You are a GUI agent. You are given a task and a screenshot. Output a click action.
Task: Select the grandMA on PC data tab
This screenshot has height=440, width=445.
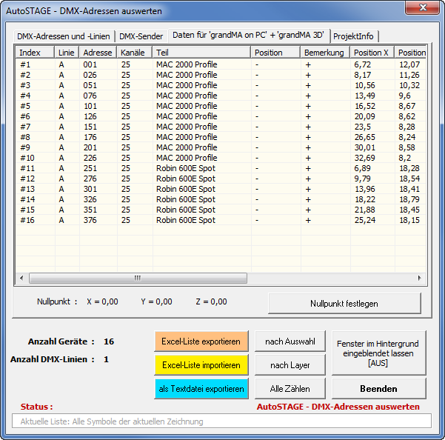249,36
